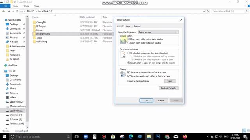
Task: Open the Open File Explorer to dropdown
Action: coord(158,32)
